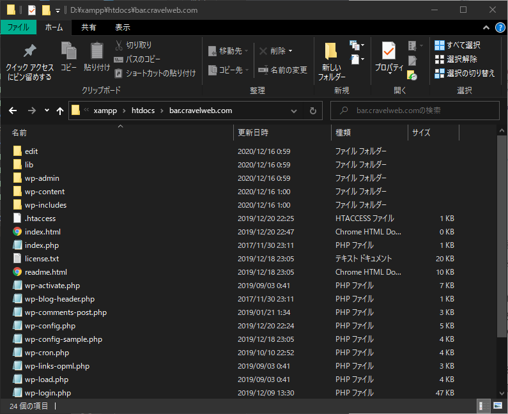Click htdocs in the address breadcrumb
The image size is (508, 414).
(x=143, y=111)
